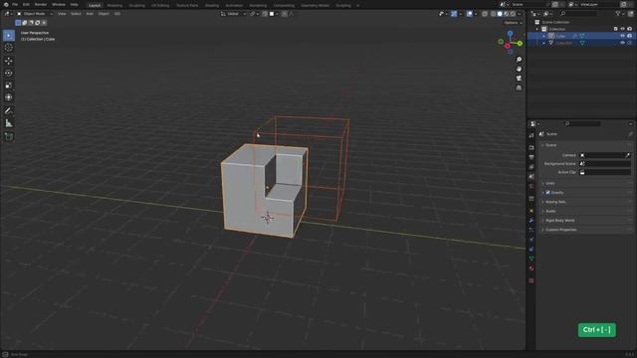Screen dimensions: 637x358
Task: Switch to the Modeling workspace tab
Action: [114, 5]
